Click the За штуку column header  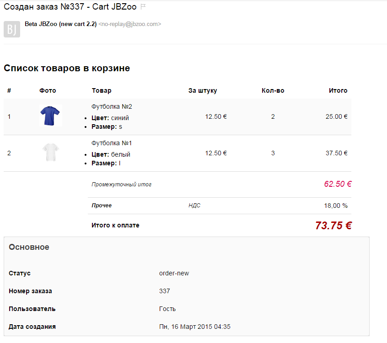(203, 90)
